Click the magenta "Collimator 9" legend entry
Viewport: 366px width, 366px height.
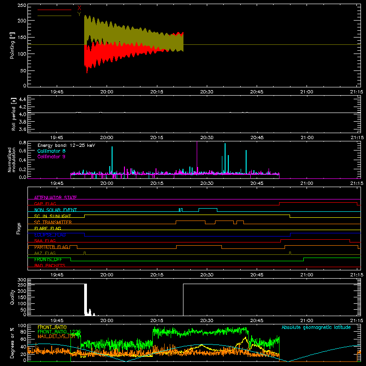(51, 156)
